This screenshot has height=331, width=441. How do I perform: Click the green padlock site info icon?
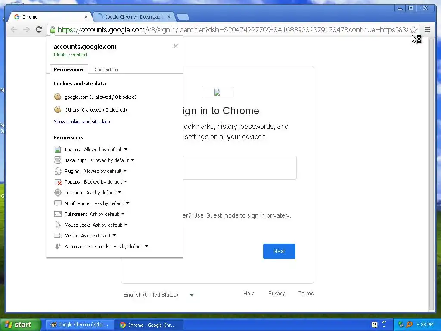pos(53,30)
